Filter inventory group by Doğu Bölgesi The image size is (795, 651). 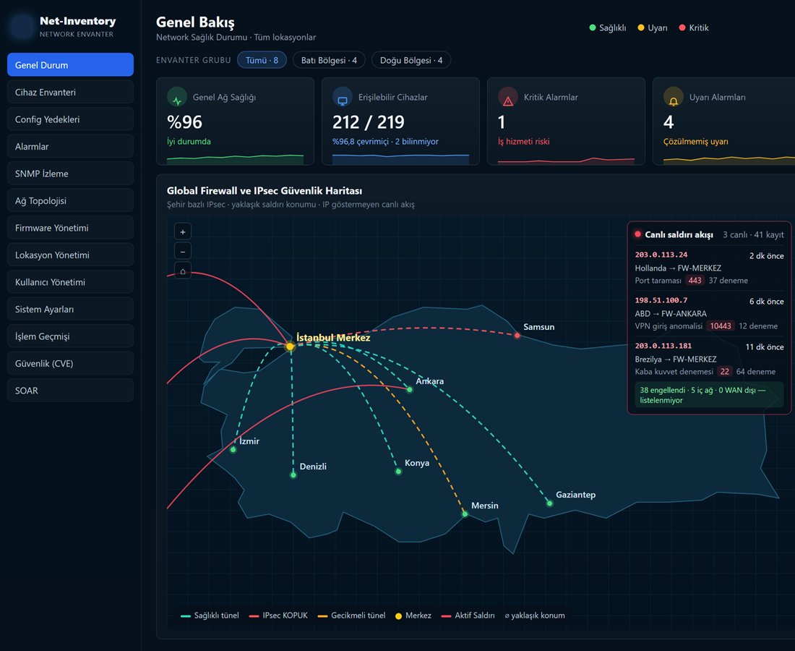[x=411, y=60]
